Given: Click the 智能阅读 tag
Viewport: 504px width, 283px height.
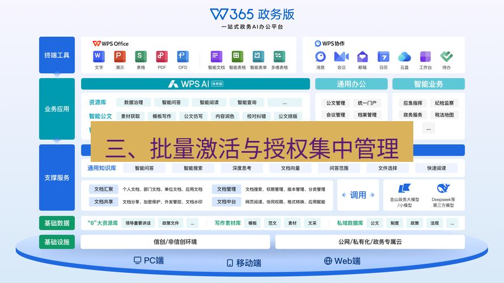Looking at the screenshot, I should (209, 102).
